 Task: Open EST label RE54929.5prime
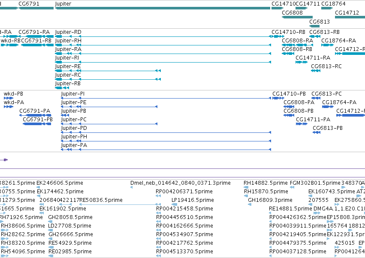[70, 243]
